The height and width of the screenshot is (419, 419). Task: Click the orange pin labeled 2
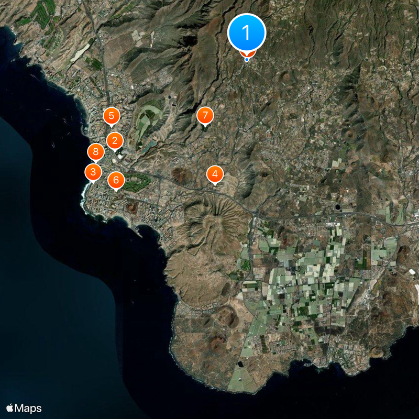pos(115,140)
